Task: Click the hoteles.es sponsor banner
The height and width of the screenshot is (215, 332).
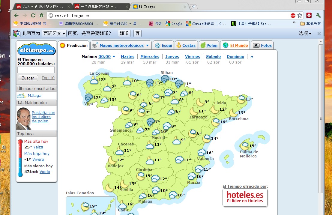Action: coord(245,197)
